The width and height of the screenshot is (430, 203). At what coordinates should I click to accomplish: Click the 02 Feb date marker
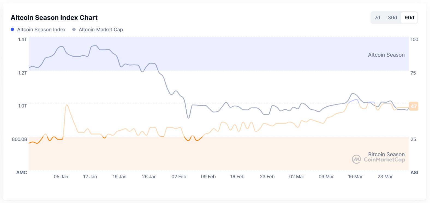tap(179, 177)
